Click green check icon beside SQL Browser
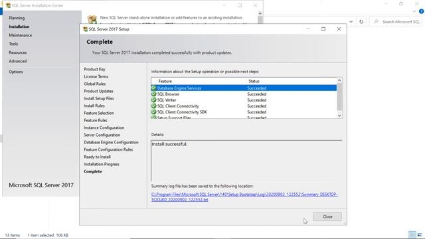 pyautogui.click(x=153, y=94)
